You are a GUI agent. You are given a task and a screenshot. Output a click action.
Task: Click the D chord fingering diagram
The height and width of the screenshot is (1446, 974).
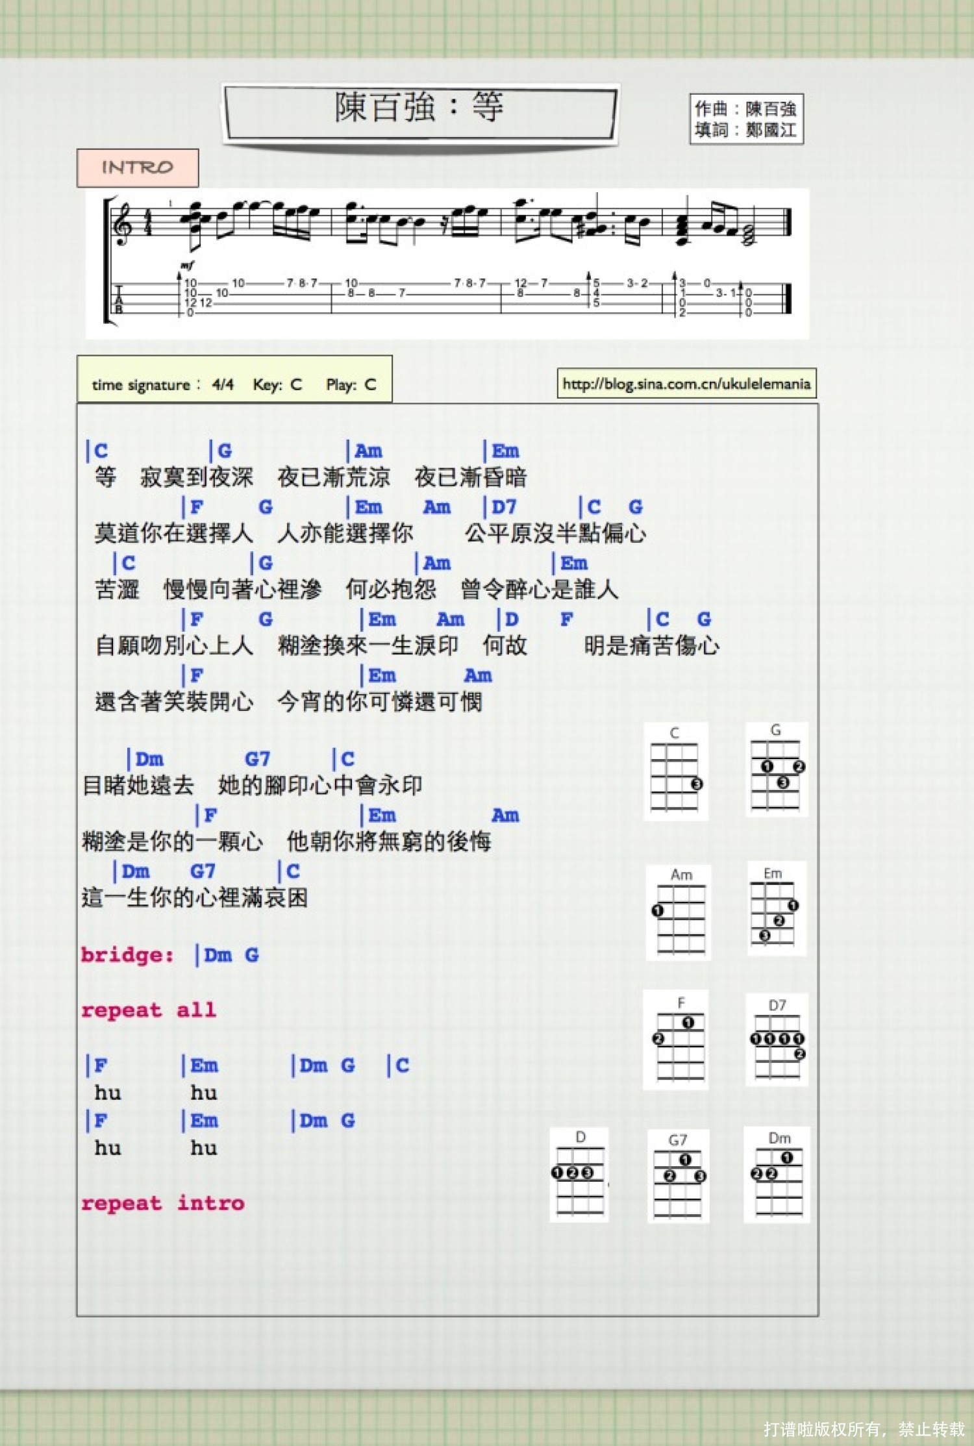pos(579,1175)
